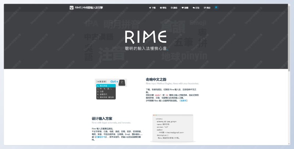The image size is (294, 149).
Task: Click the download arrow icon beside 下载
Action: pyautogui.click(x=150, y=7)
